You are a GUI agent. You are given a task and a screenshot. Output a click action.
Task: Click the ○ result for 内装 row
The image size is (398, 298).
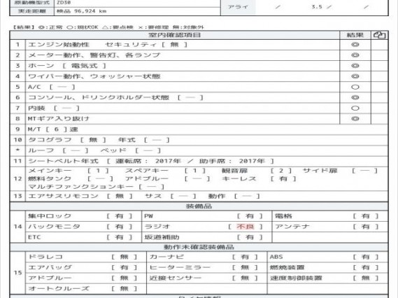click(355, 108)
